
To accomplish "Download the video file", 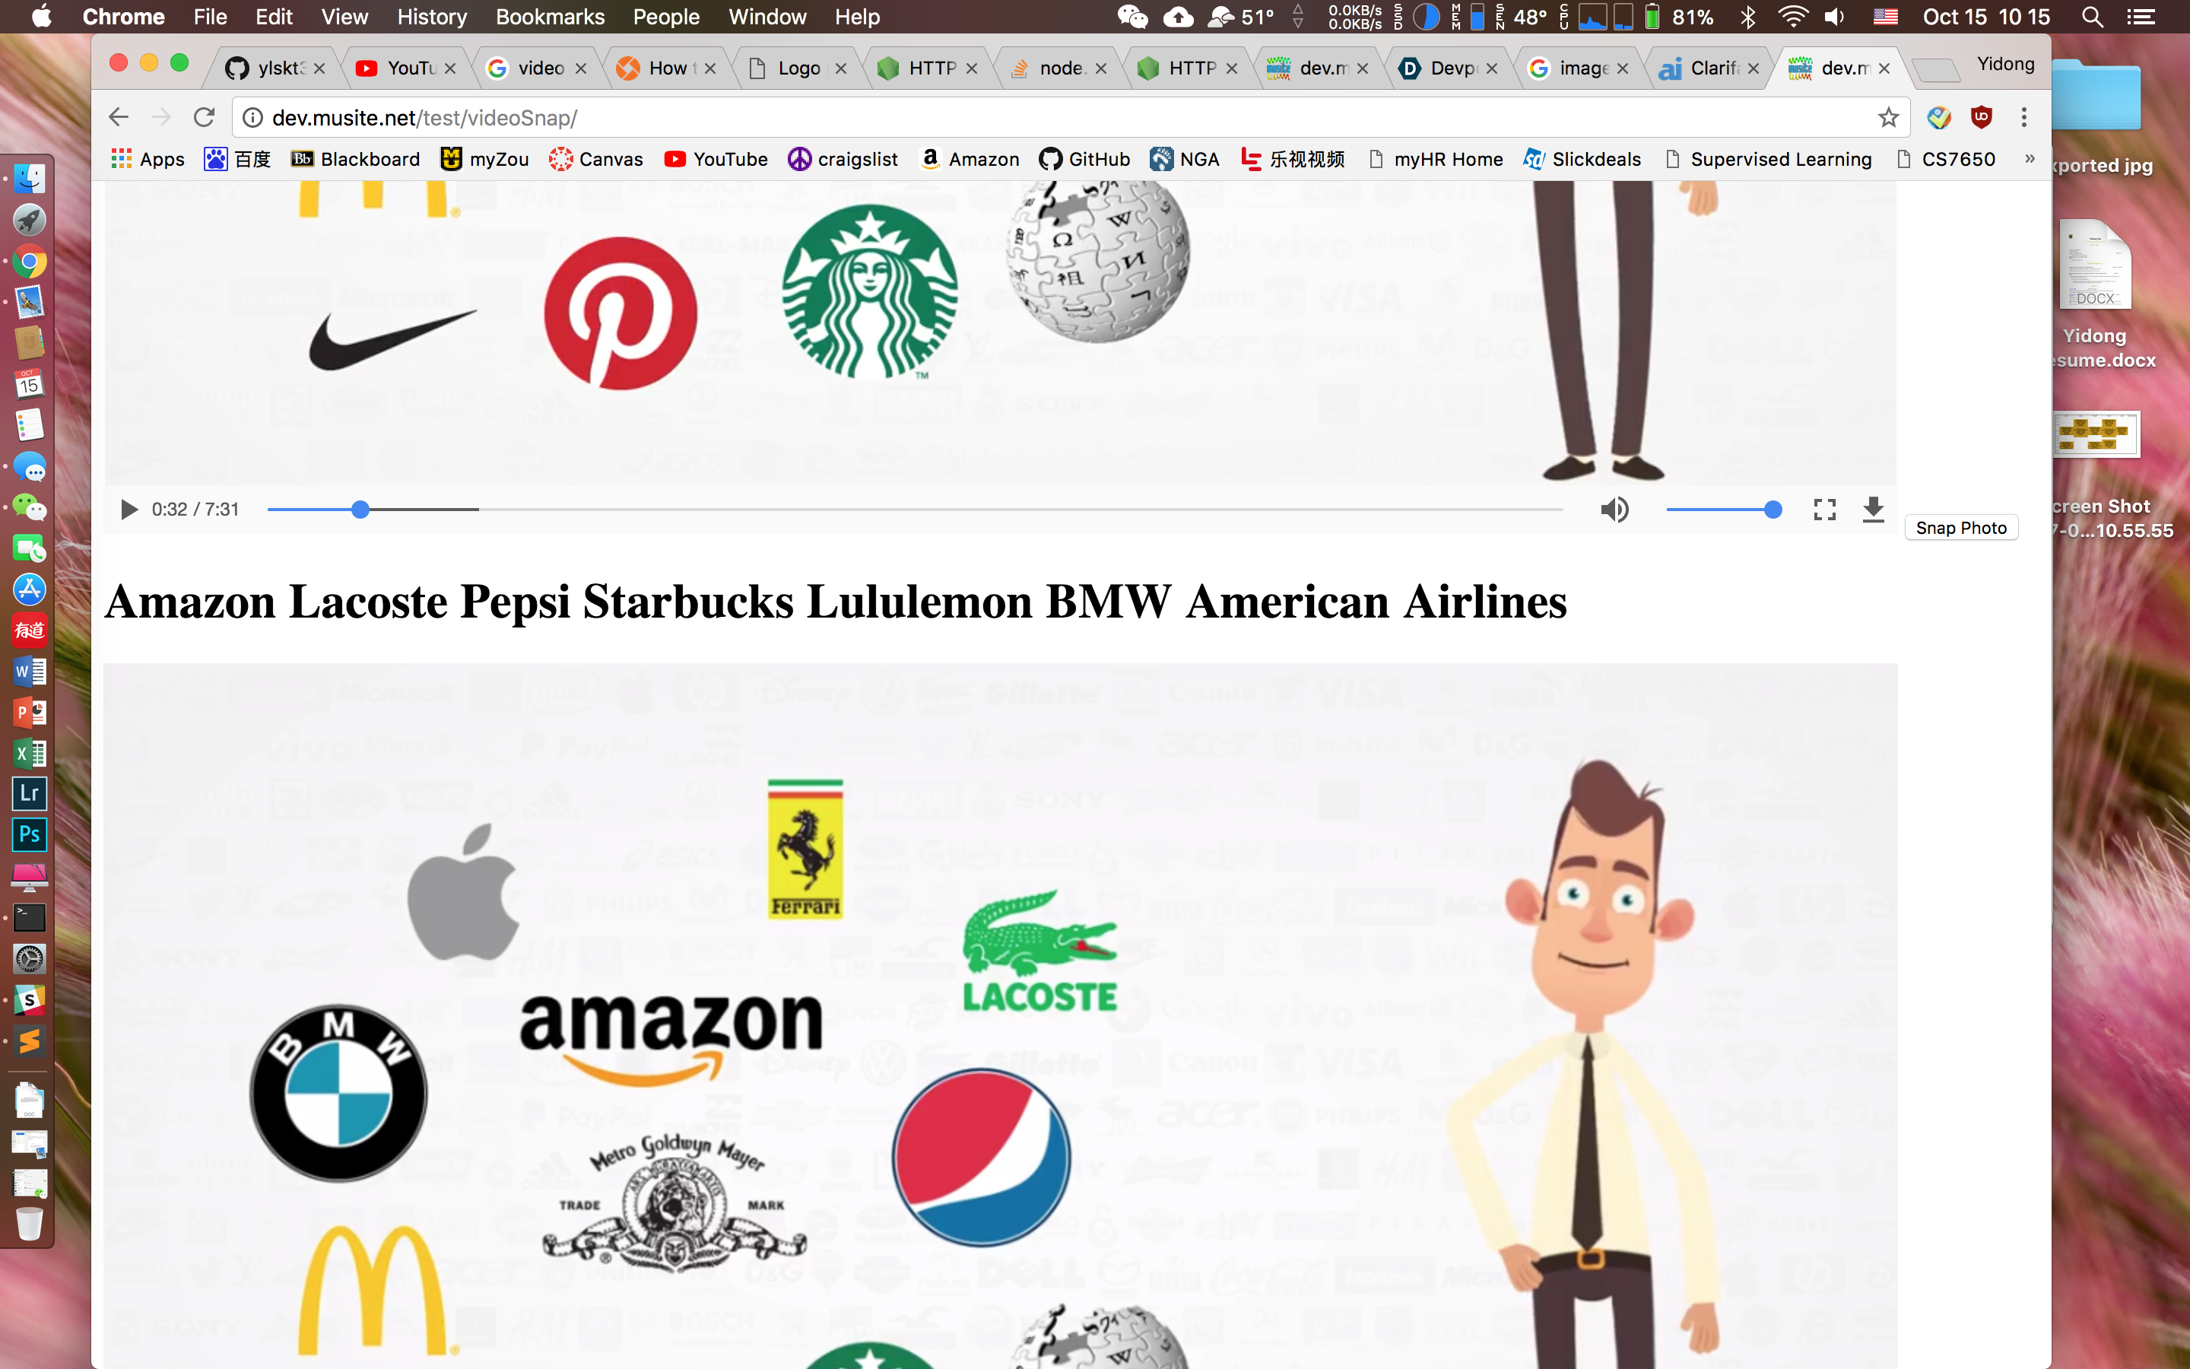I will (1873, 510).
